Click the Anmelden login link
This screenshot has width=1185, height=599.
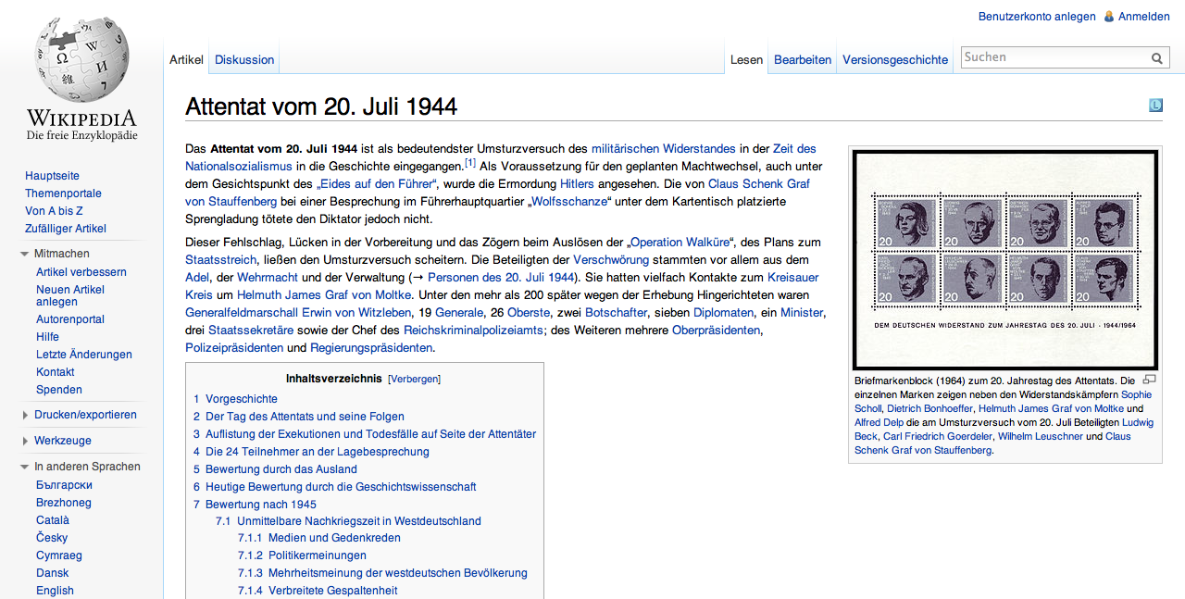click(x=1144, y=17)
